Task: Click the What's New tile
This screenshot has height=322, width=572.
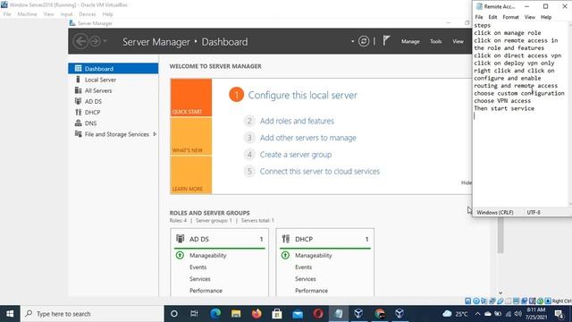Action: (x=190, y=136)
